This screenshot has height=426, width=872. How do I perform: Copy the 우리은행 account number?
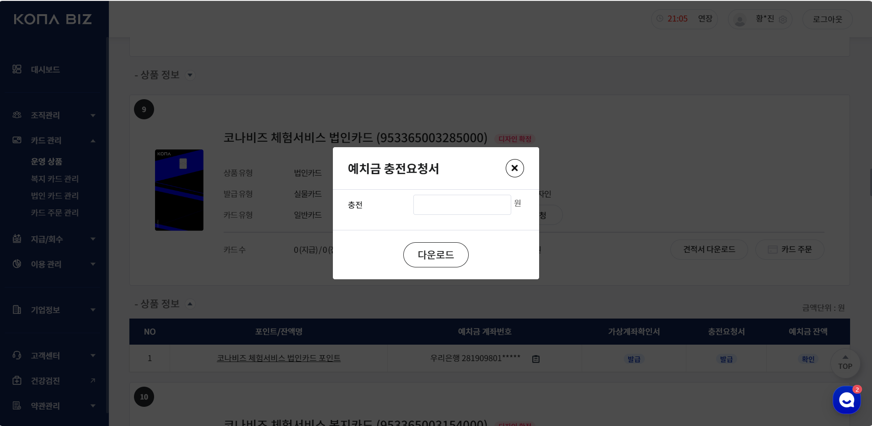coord(536,359)
